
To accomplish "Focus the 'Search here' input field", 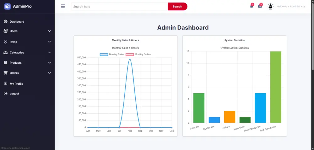I will click(119, 6).
